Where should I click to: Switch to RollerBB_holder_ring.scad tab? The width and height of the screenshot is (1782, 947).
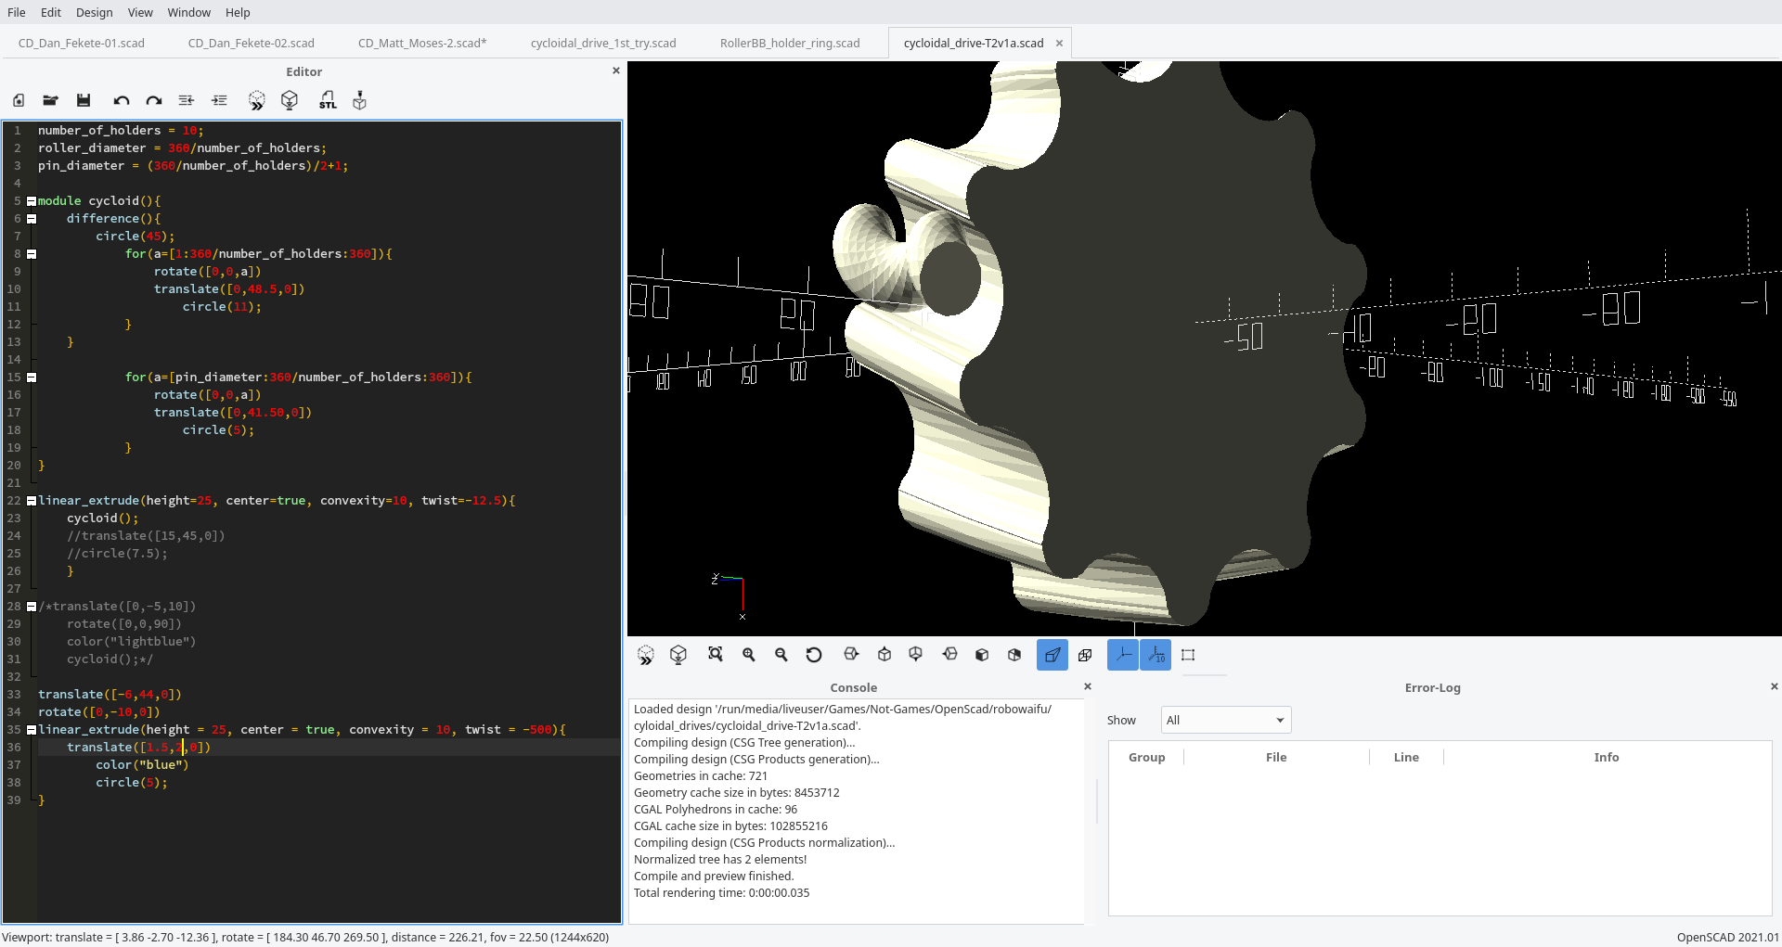(x=790, y=43)
